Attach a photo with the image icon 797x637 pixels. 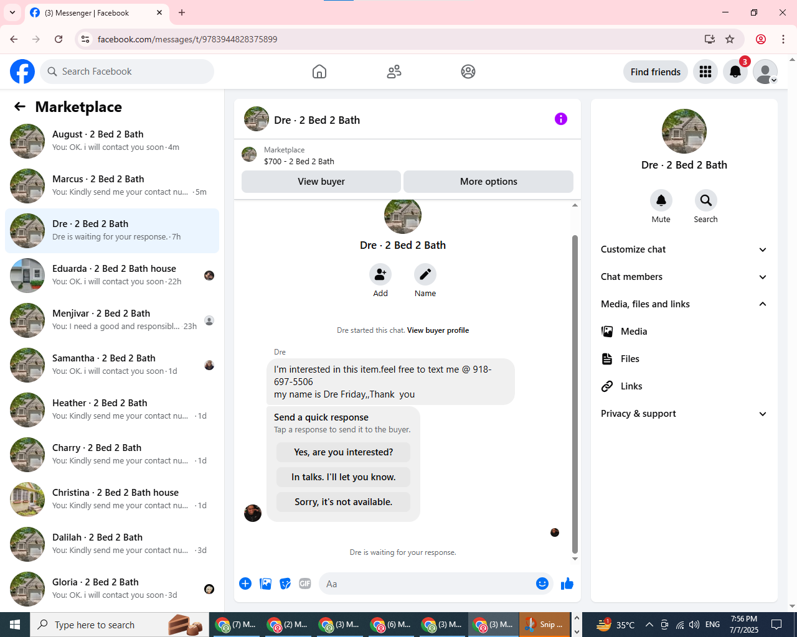coord(265,584)
